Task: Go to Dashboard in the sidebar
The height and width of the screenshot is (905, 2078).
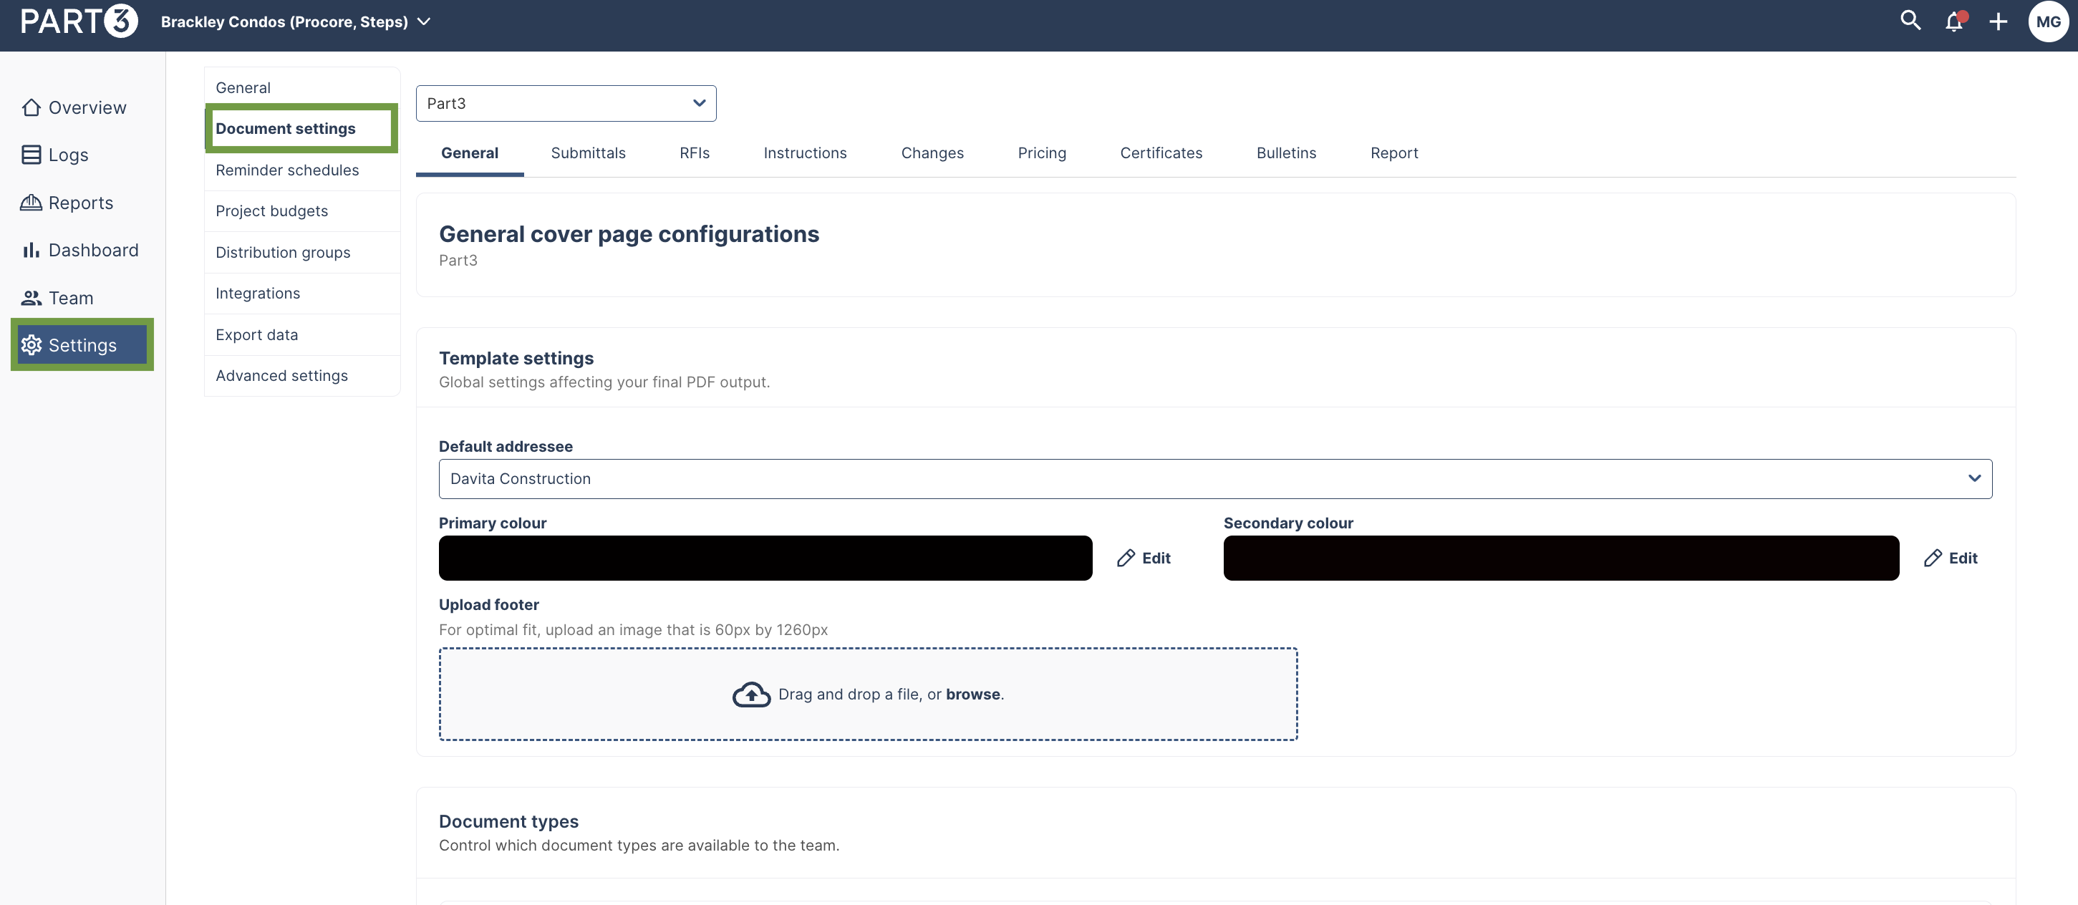Action: pos(82,250)
